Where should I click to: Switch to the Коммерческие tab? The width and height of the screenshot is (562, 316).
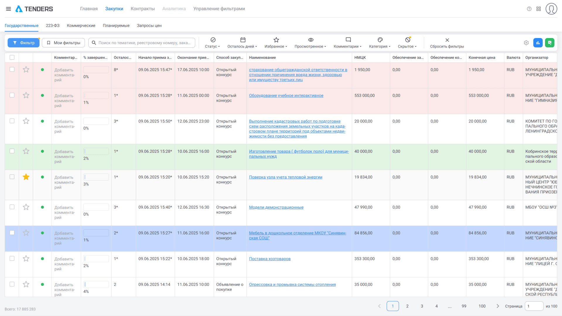tap(81, 25)
